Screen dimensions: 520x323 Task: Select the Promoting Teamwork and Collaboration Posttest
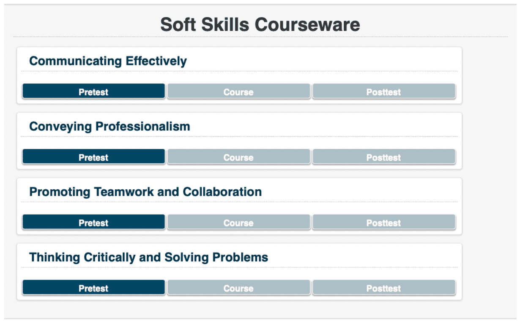(383, 222)
